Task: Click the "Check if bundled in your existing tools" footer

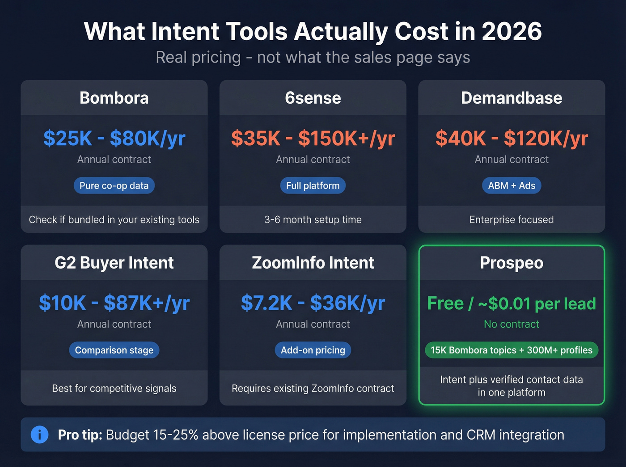Action: click(x=114, y=219)
